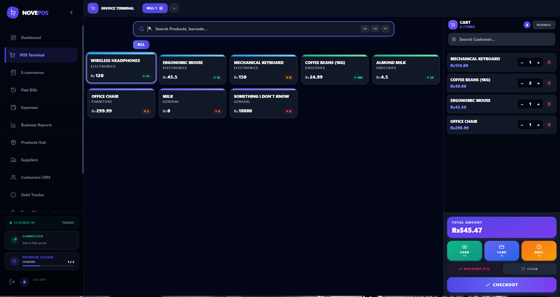Remove Coffee Beans from cart
Image resolution: width=560 pixels, height=297 pixels.
549,83
